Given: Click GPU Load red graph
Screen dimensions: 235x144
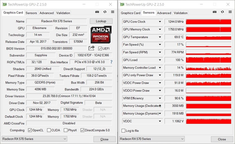Looking at the screenshot, I should tap(208, 60).
